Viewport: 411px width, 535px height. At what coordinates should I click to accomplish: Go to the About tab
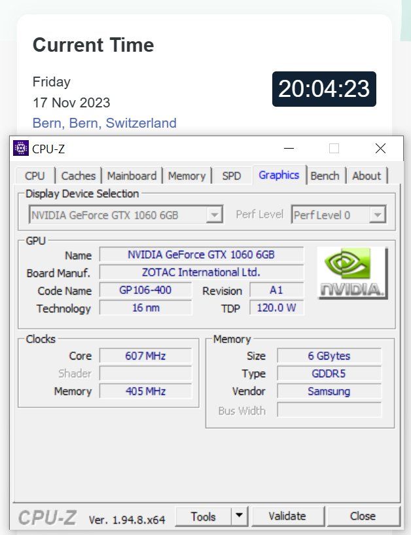pos(366,176)
